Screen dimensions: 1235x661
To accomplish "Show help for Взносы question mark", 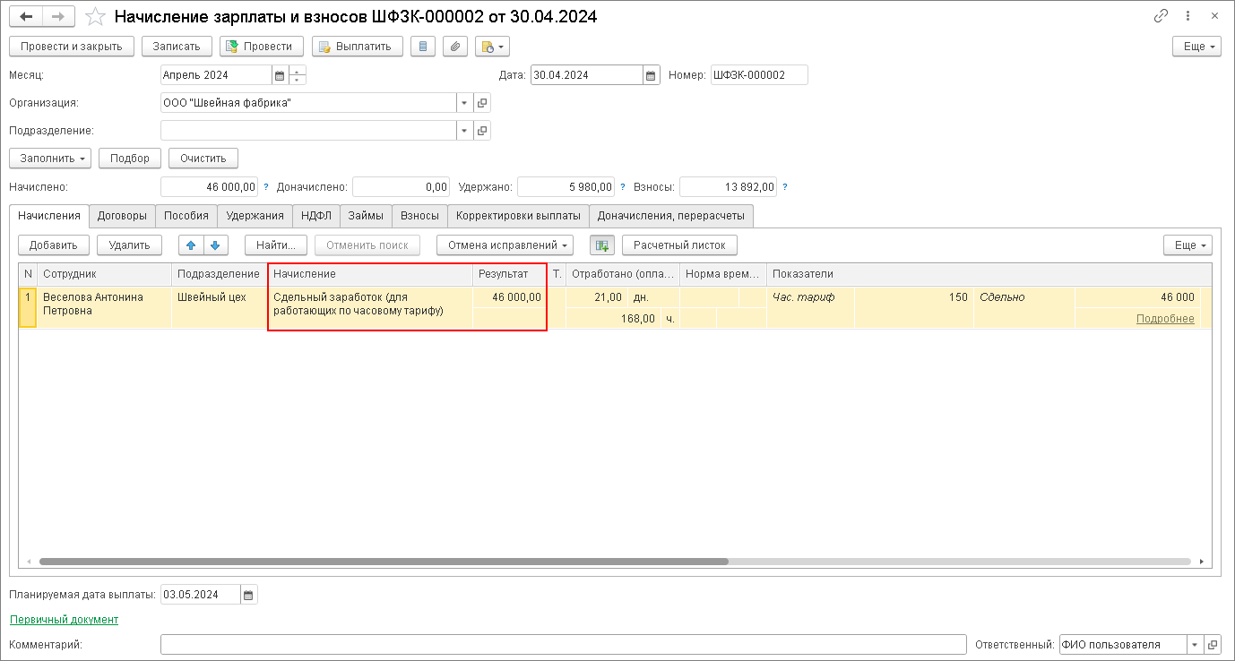I will (785, 187).
